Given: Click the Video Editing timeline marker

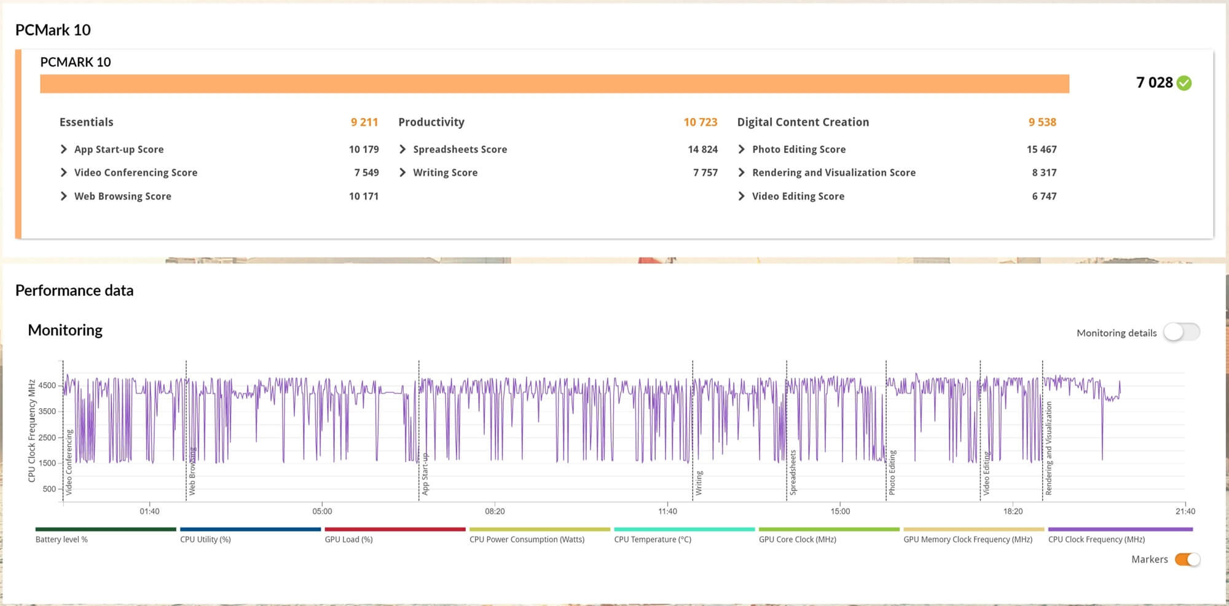Looking at the screenshot, I should pyautogui.click(x=986, y=473).
